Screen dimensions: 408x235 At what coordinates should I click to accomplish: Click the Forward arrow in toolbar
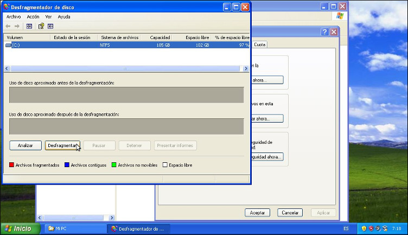tap(17, 26)
